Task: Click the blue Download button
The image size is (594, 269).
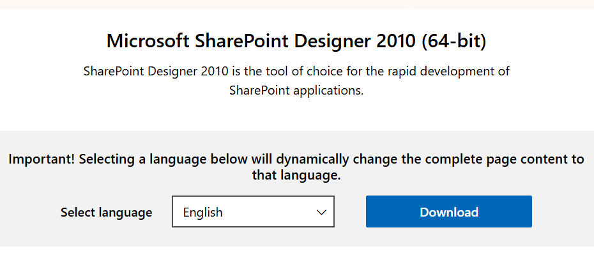Action: coord(449,211)
